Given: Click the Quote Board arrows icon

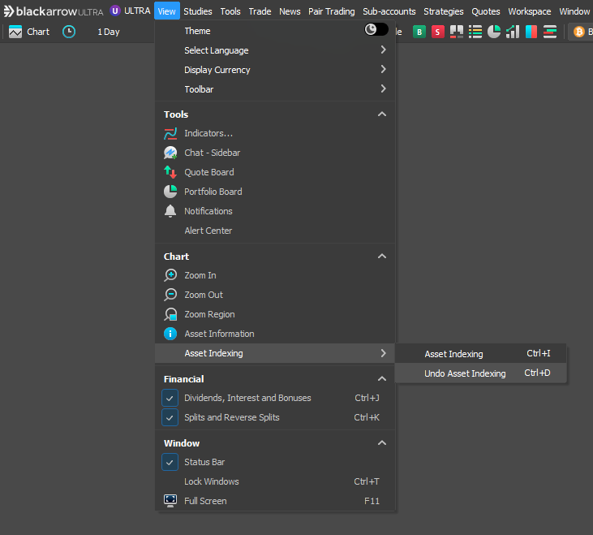Looking at the screenshot, I should tap(170, 172).
